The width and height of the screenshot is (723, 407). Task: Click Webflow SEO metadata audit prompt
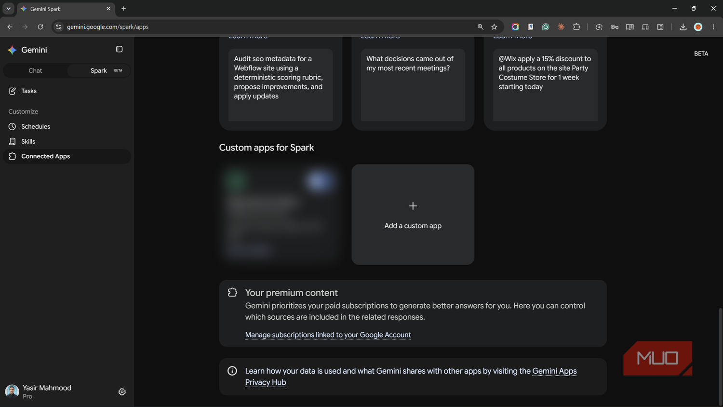pos(280,85)
